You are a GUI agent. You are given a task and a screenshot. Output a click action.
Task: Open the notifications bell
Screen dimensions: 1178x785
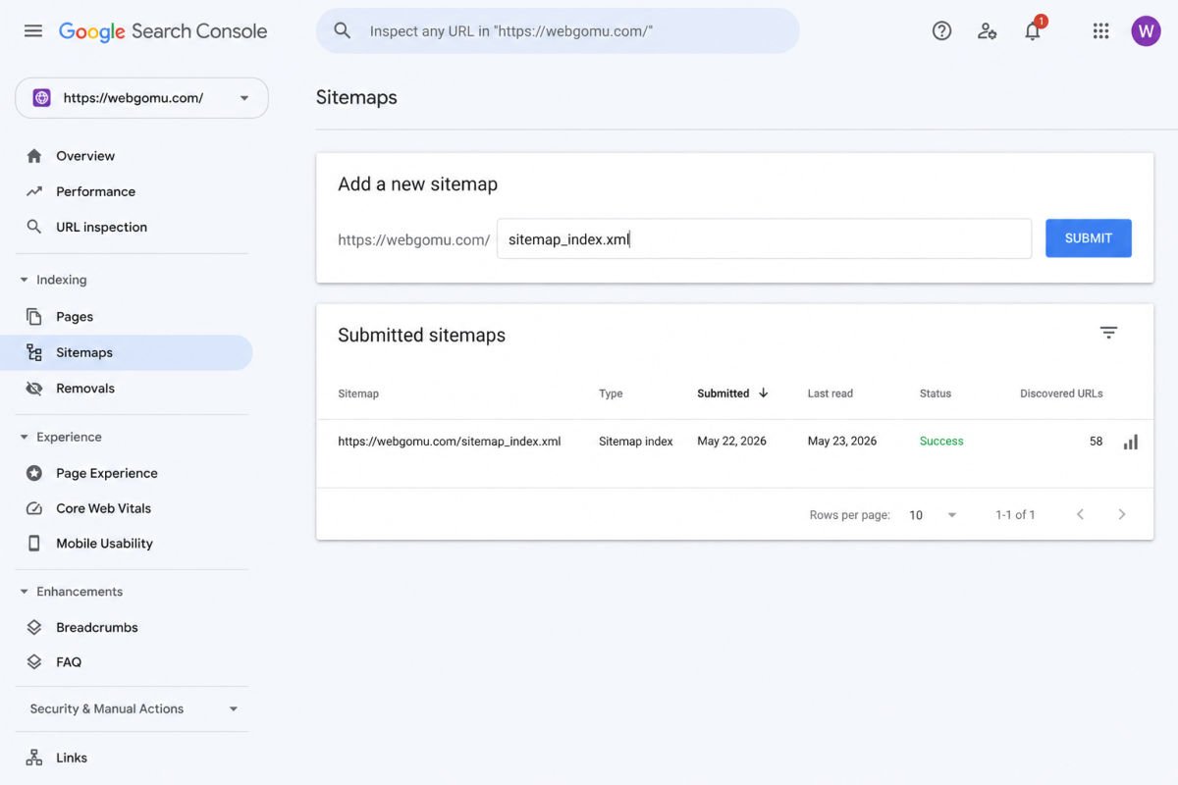[x=1033, y=31]
